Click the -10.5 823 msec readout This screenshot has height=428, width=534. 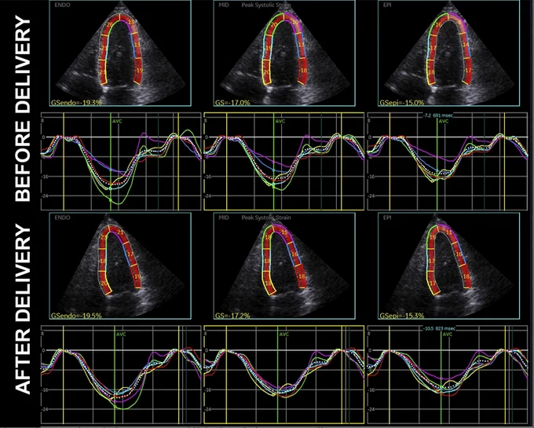439,329
